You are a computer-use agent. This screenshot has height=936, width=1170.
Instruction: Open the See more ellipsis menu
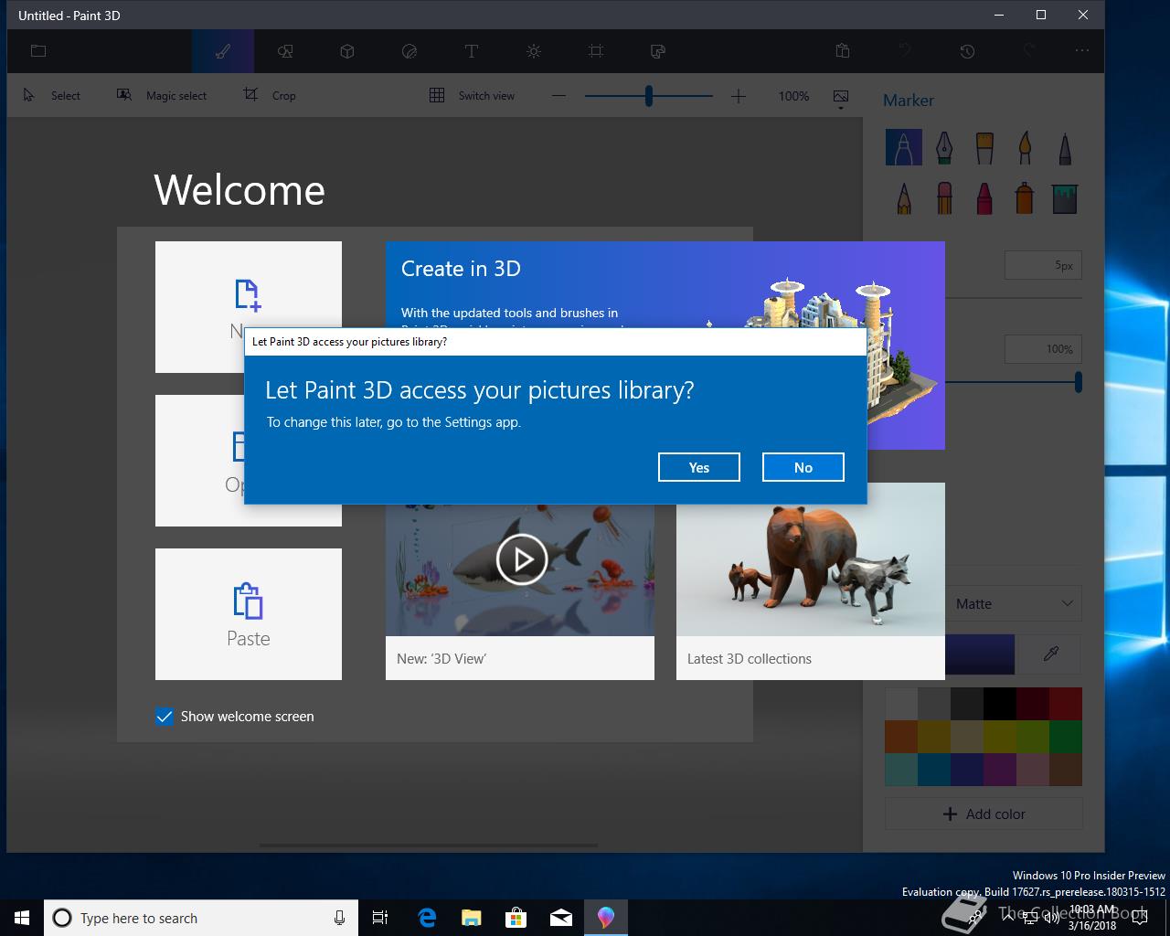[x=1082, y=51]
